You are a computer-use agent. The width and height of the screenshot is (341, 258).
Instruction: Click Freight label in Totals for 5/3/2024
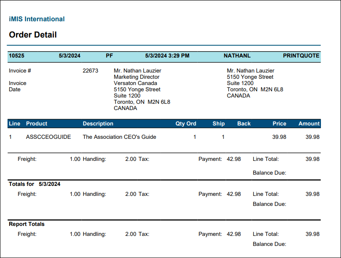(27, 194)
